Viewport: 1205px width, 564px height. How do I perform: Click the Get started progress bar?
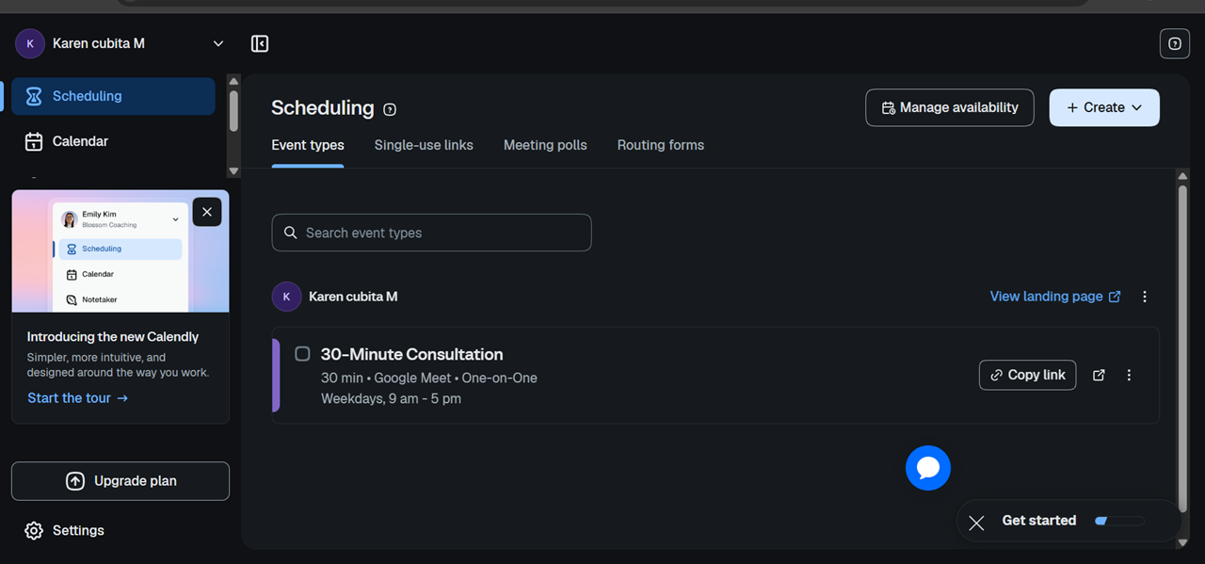point(1119,521)
